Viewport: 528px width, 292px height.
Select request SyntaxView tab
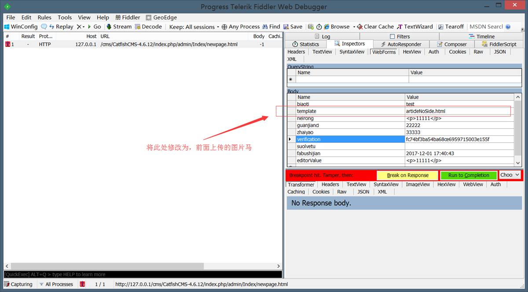point(352,52)
